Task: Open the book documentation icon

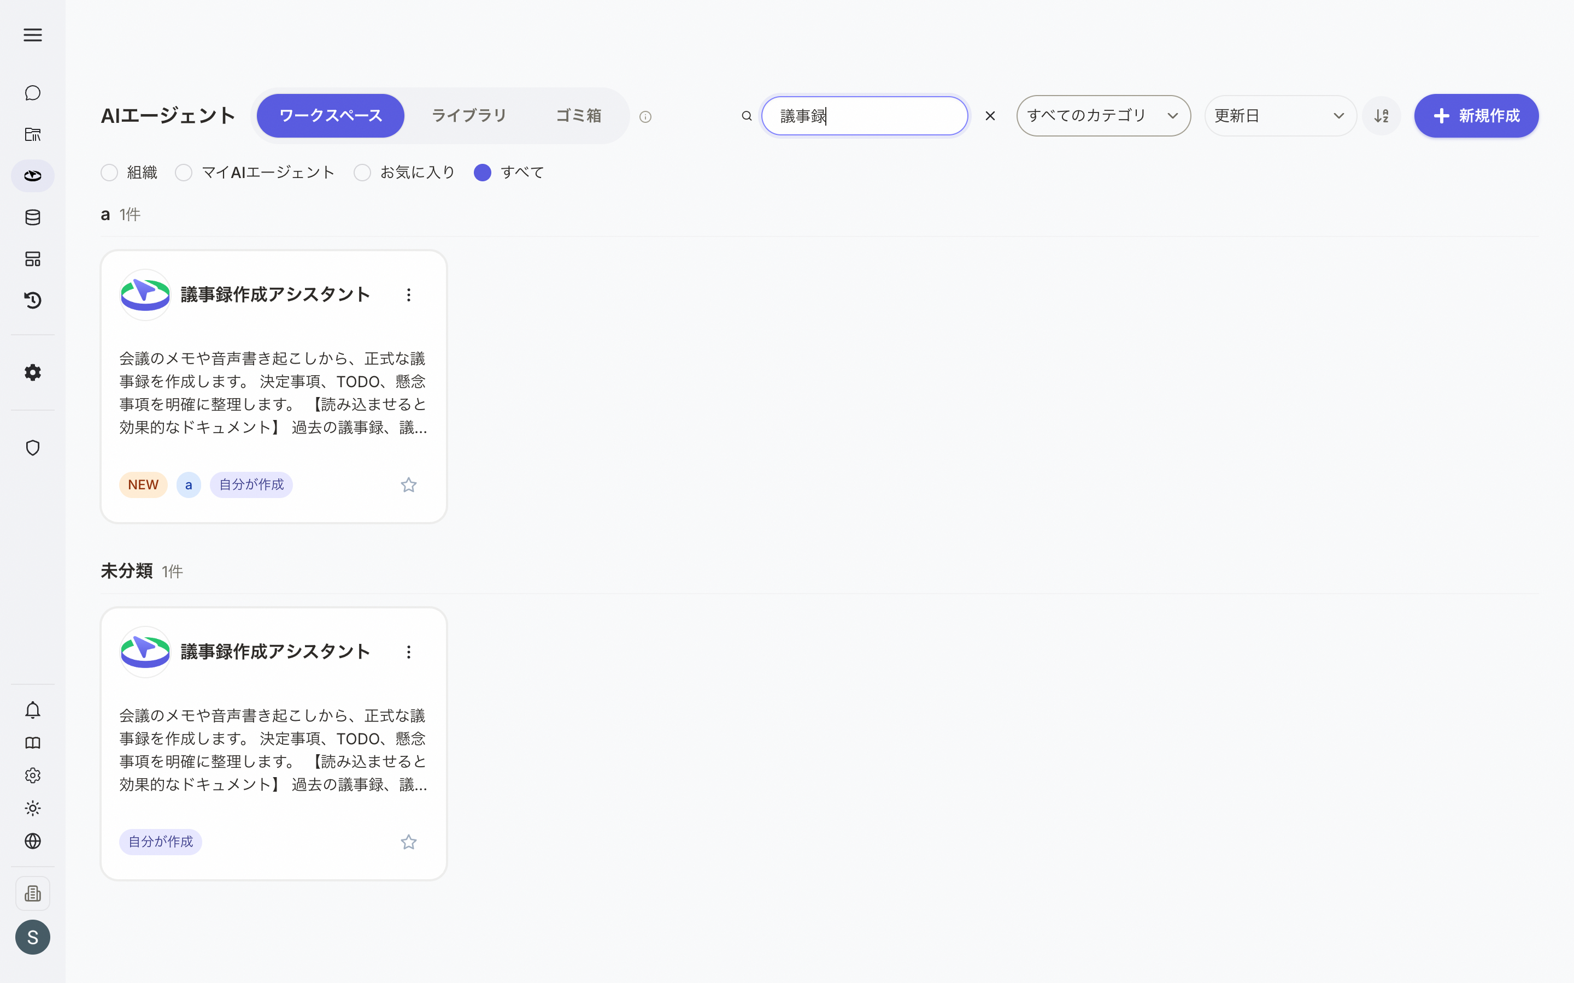Action: (x=33, y=743)
